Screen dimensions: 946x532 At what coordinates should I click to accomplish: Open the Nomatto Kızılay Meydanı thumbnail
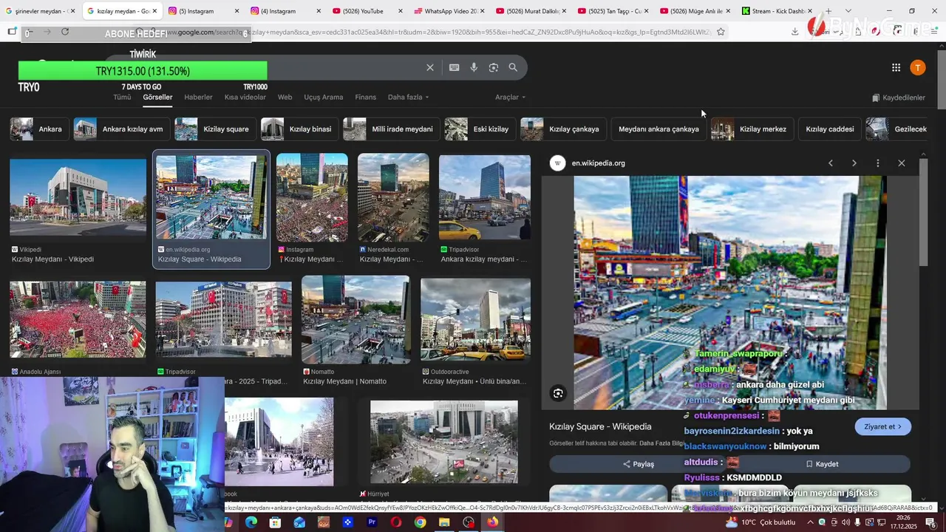(355, 319)
